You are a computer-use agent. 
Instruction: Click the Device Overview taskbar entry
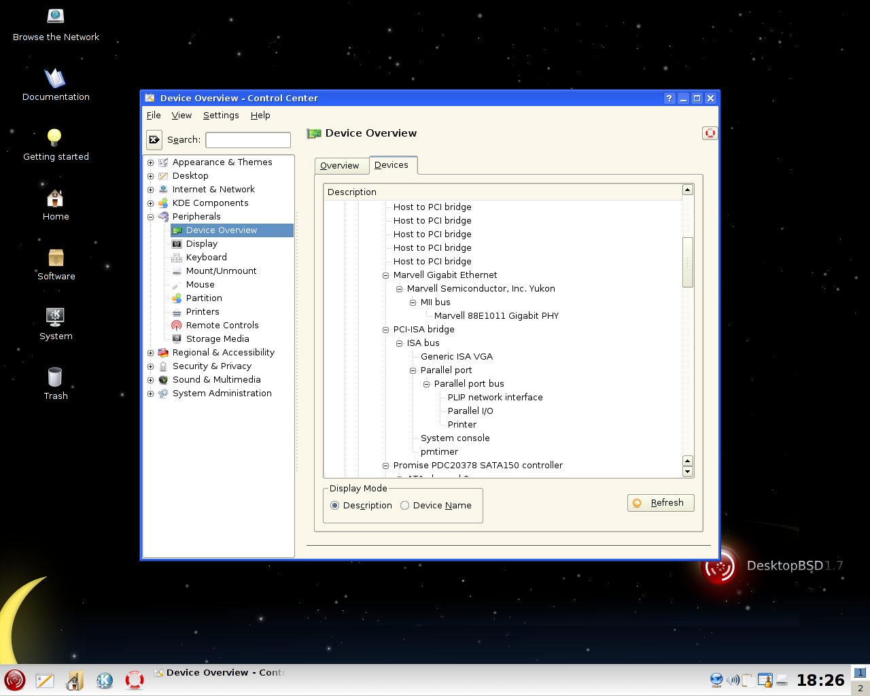(x=219, y=673)
